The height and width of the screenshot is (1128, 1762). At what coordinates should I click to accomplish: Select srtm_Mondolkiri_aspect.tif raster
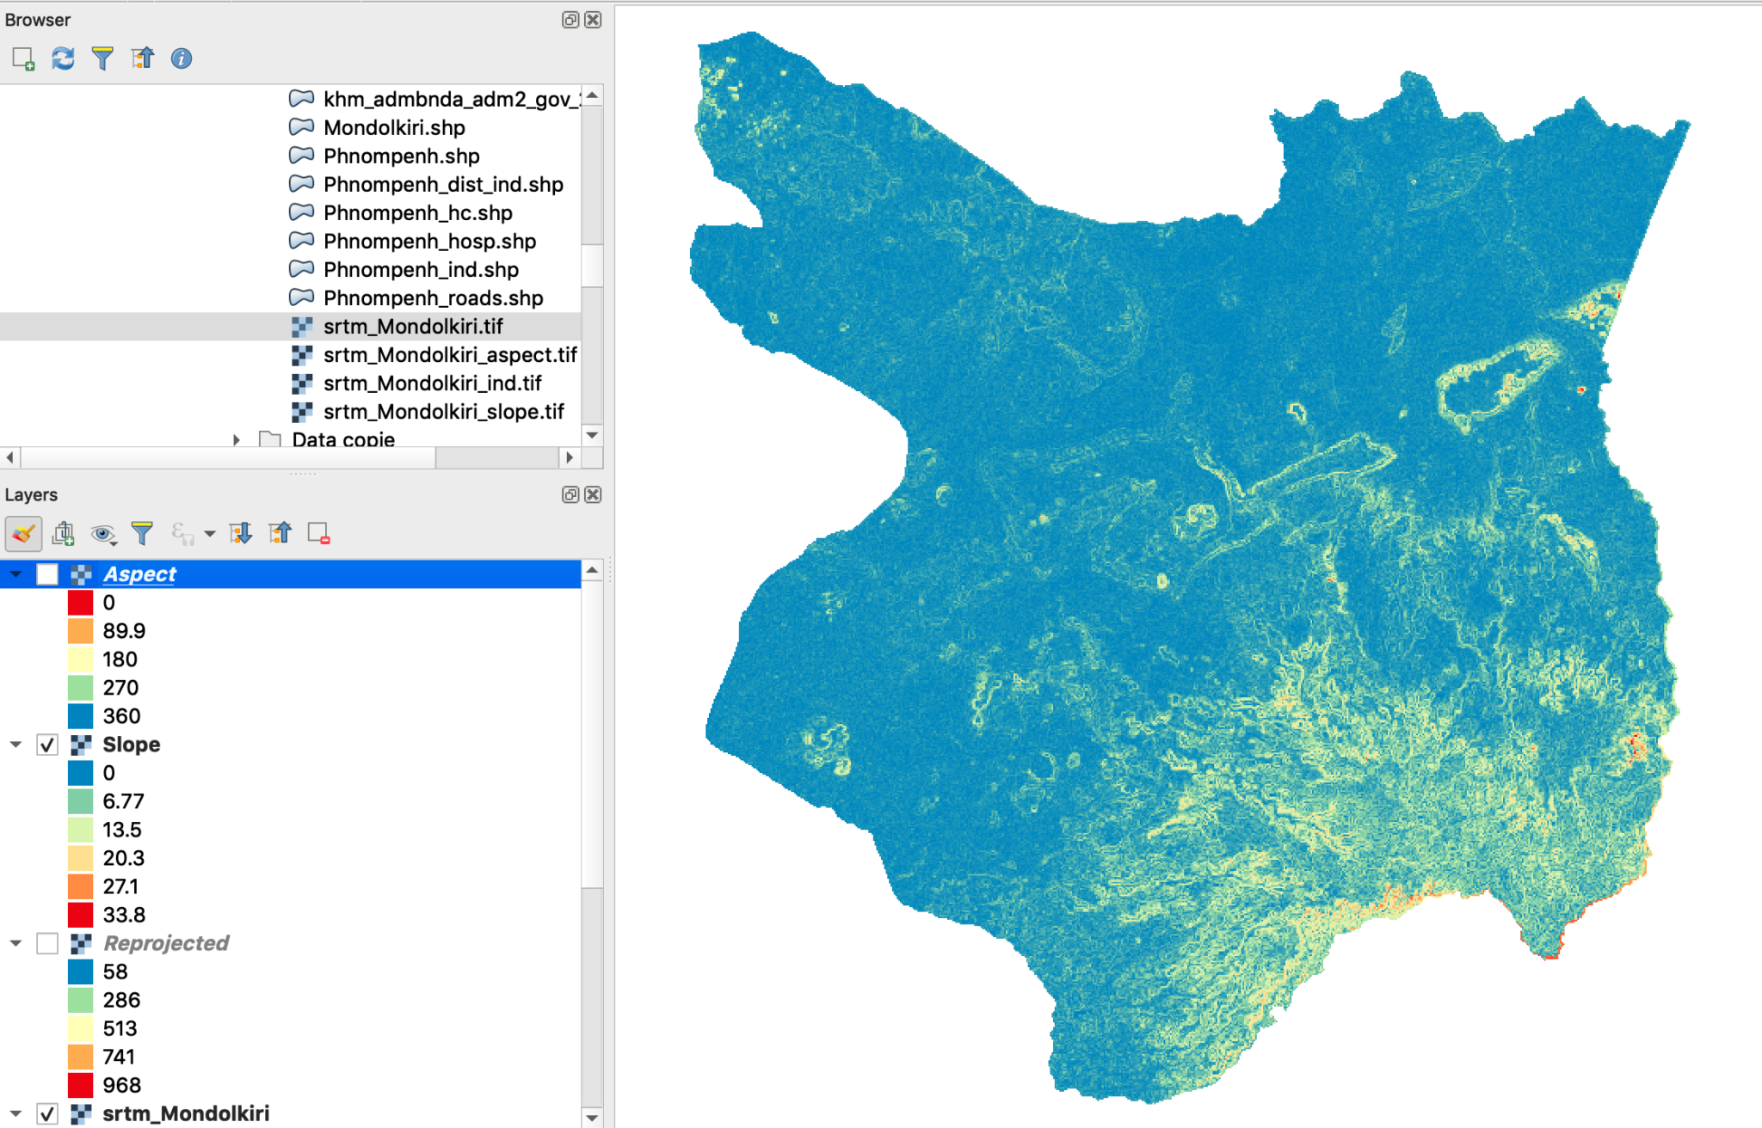[x=450, y=355]
